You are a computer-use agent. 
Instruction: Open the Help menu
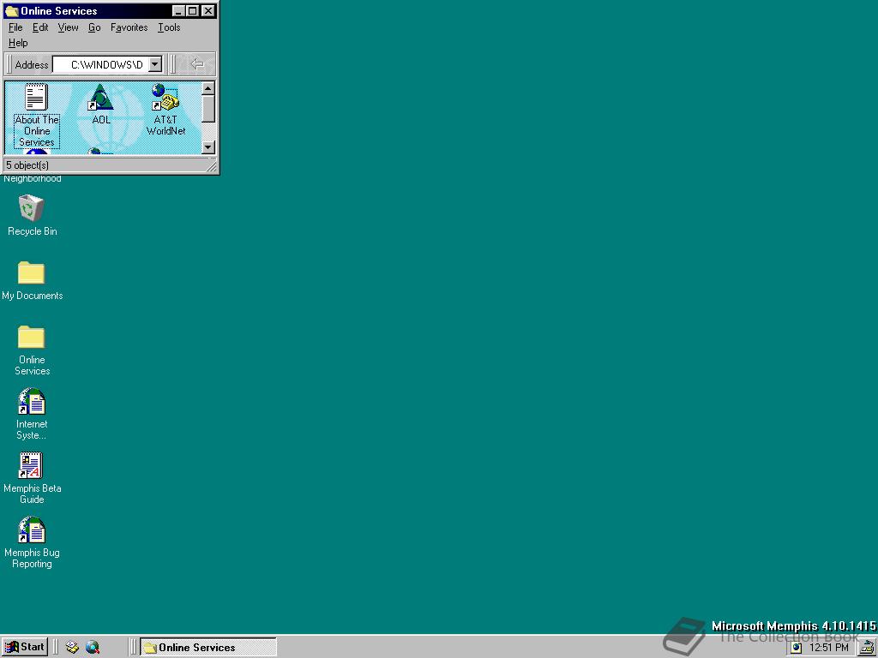[18, 43]
